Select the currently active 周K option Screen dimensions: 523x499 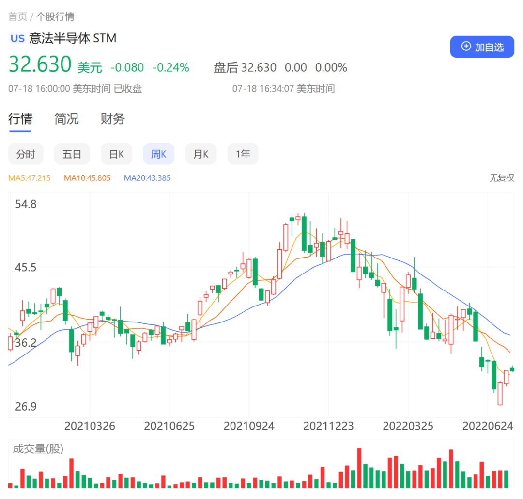tap(158, 154)
